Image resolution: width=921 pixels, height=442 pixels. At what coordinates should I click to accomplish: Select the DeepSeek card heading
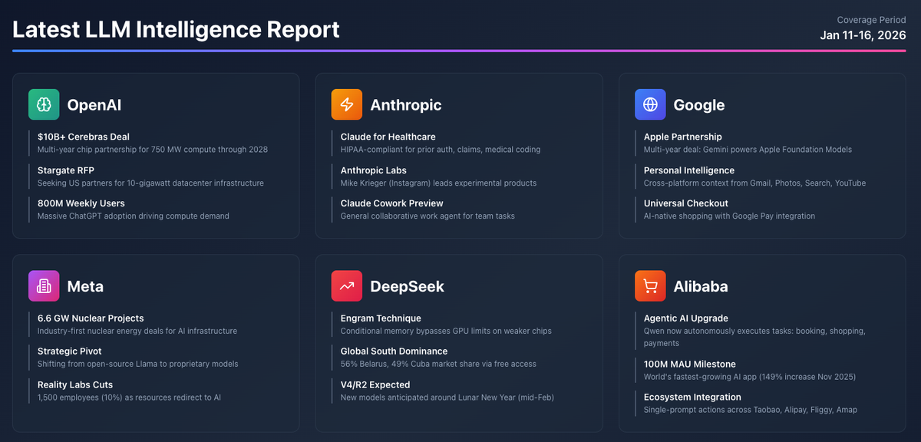pos(407,286)
